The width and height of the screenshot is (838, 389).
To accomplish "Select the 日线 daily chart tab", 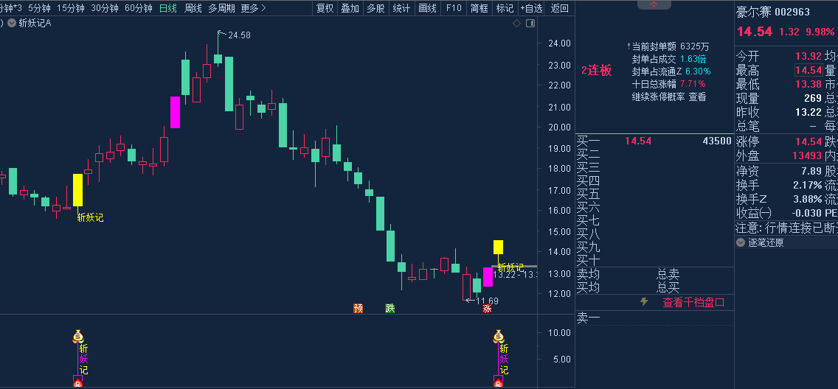I will click(167, 8).
